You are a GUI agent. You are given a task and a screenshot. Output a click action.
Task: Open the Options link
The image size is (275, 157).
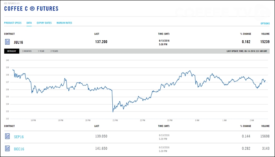(x=265, y=23)
